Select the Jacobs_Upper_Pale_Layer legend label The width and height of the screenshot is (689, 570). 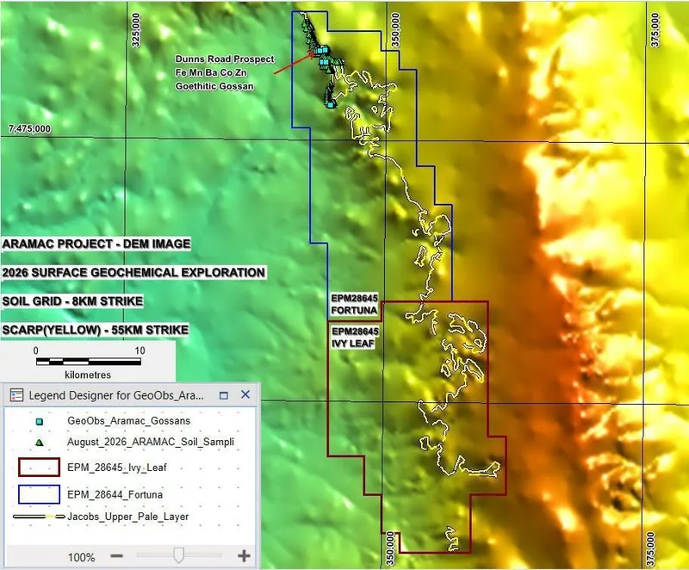tap(127, 517)
